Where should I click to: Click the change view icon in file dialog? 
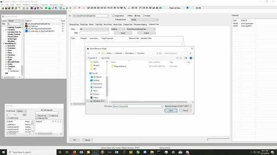pyautogui.click(x=178, y=58)
